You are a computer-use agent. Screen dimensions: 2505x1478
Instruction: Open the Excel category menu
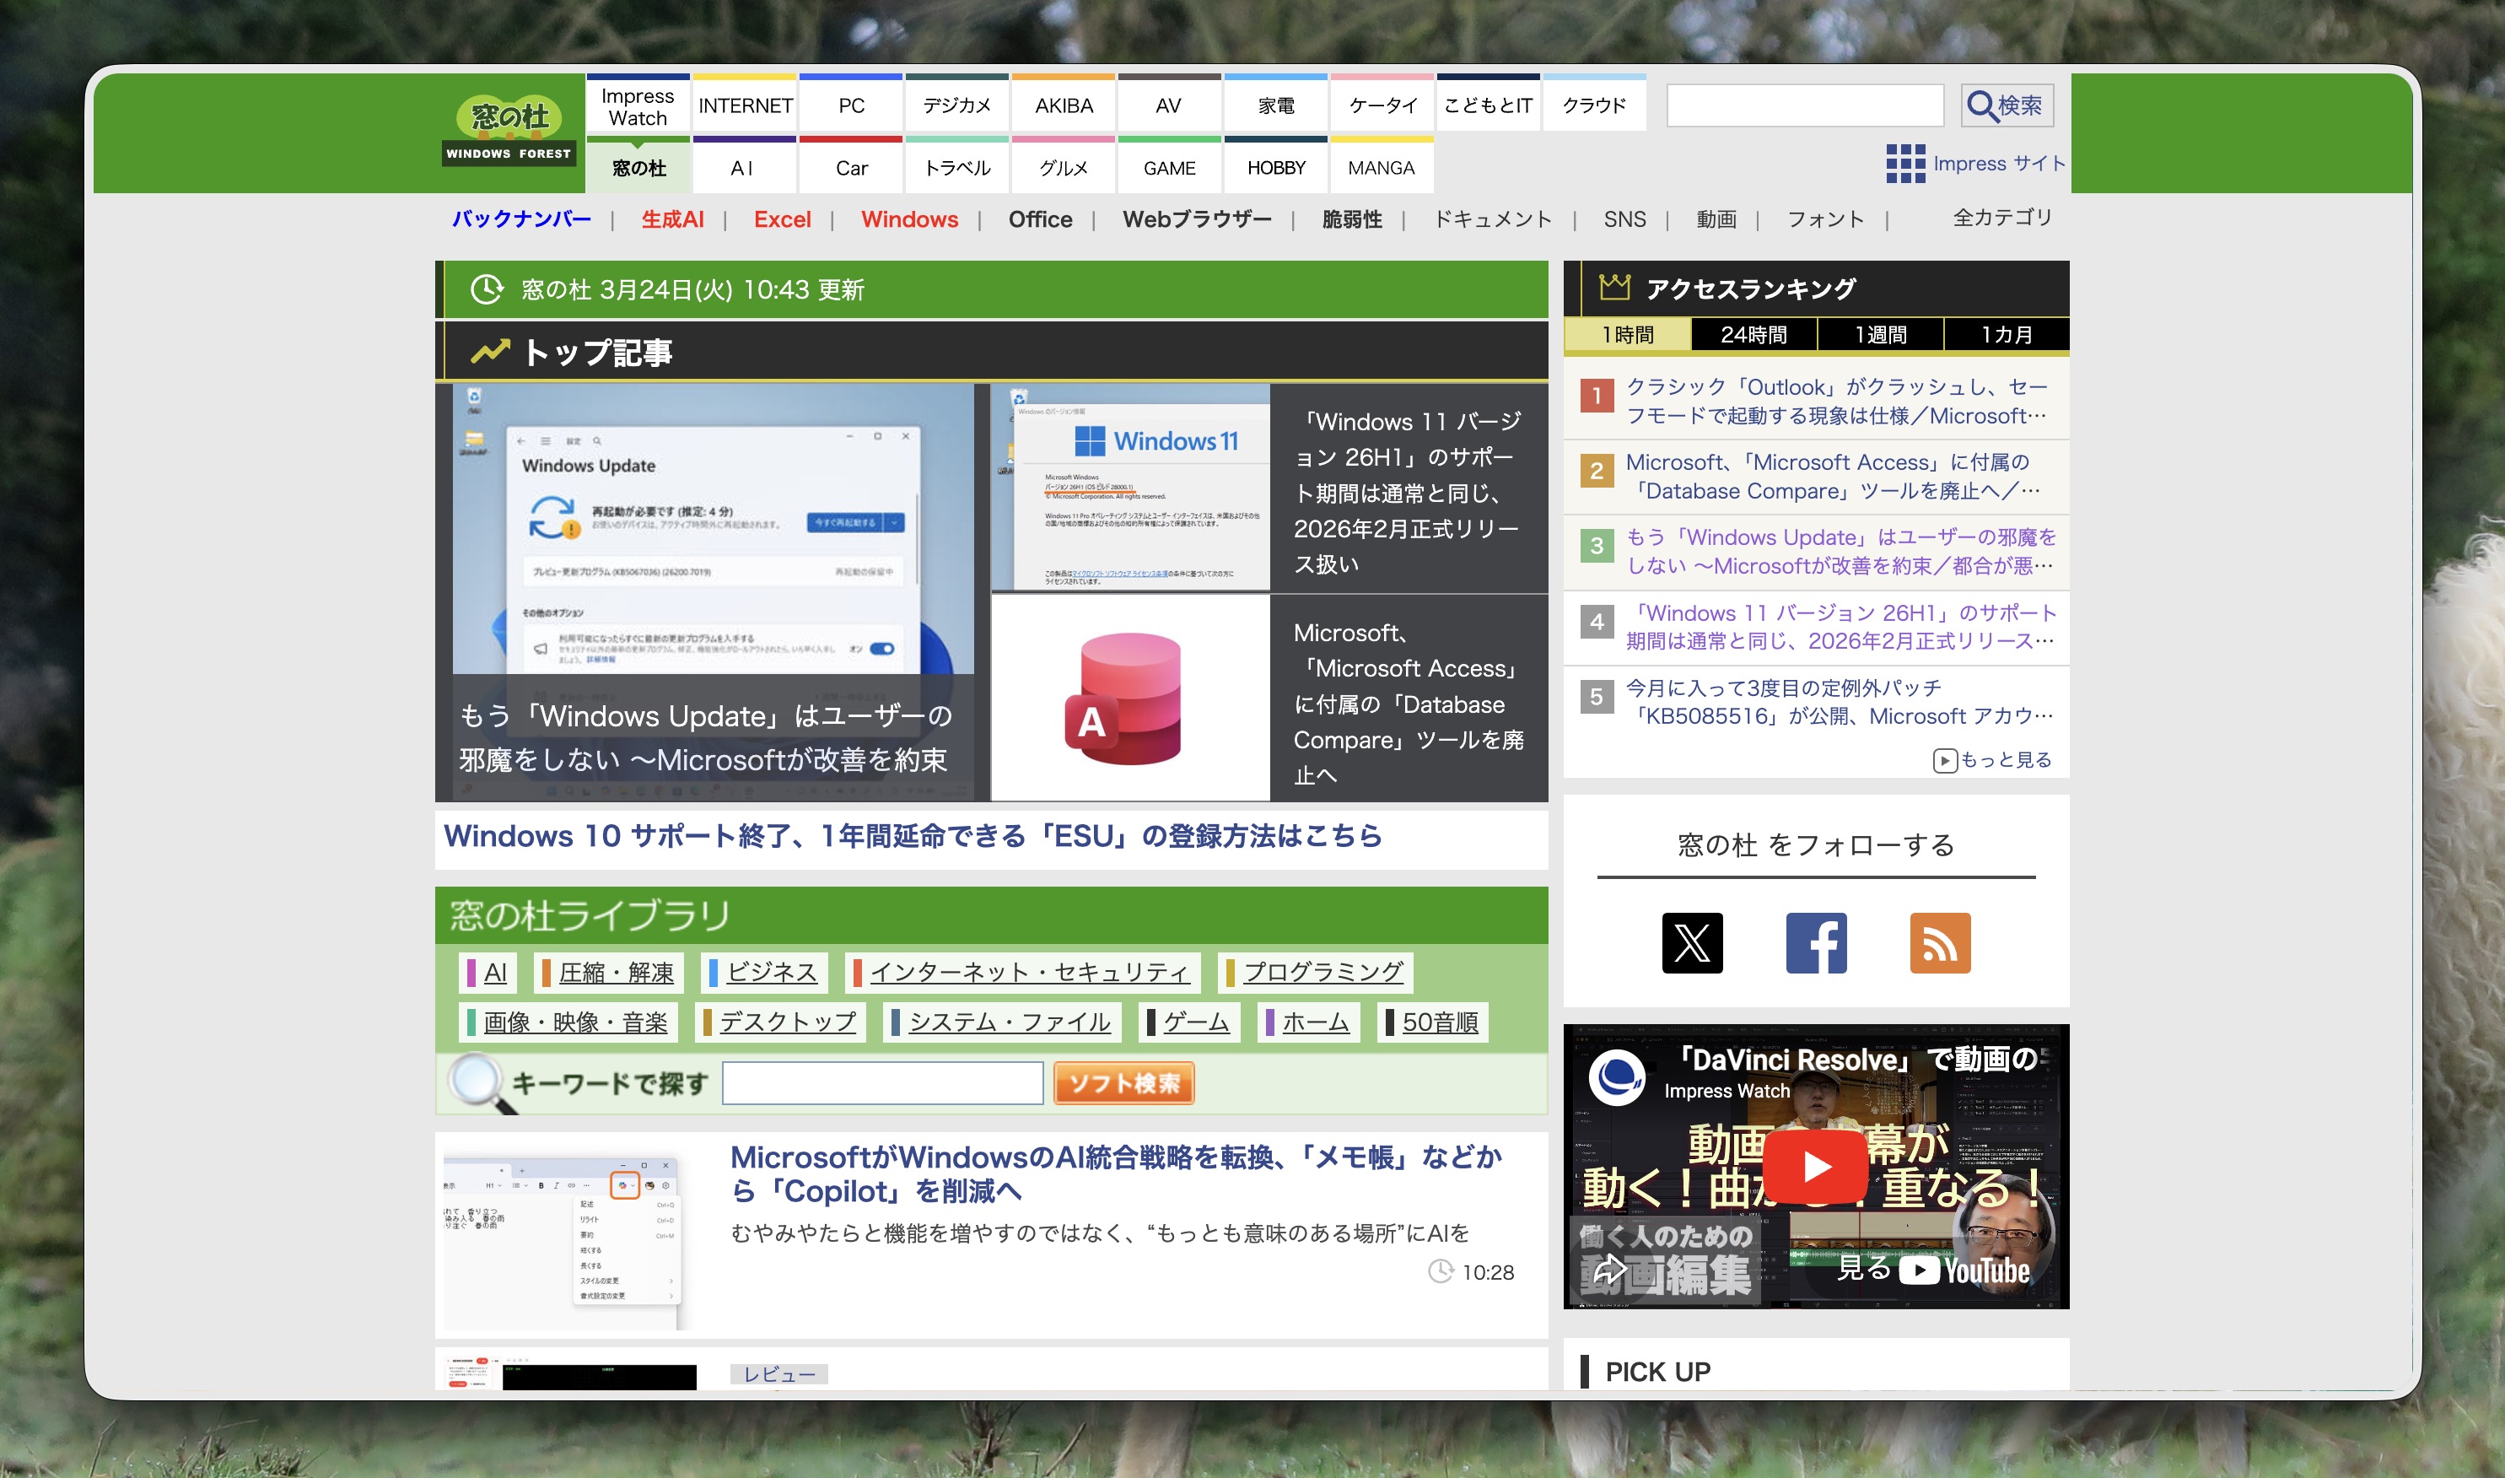coord(783,219)
